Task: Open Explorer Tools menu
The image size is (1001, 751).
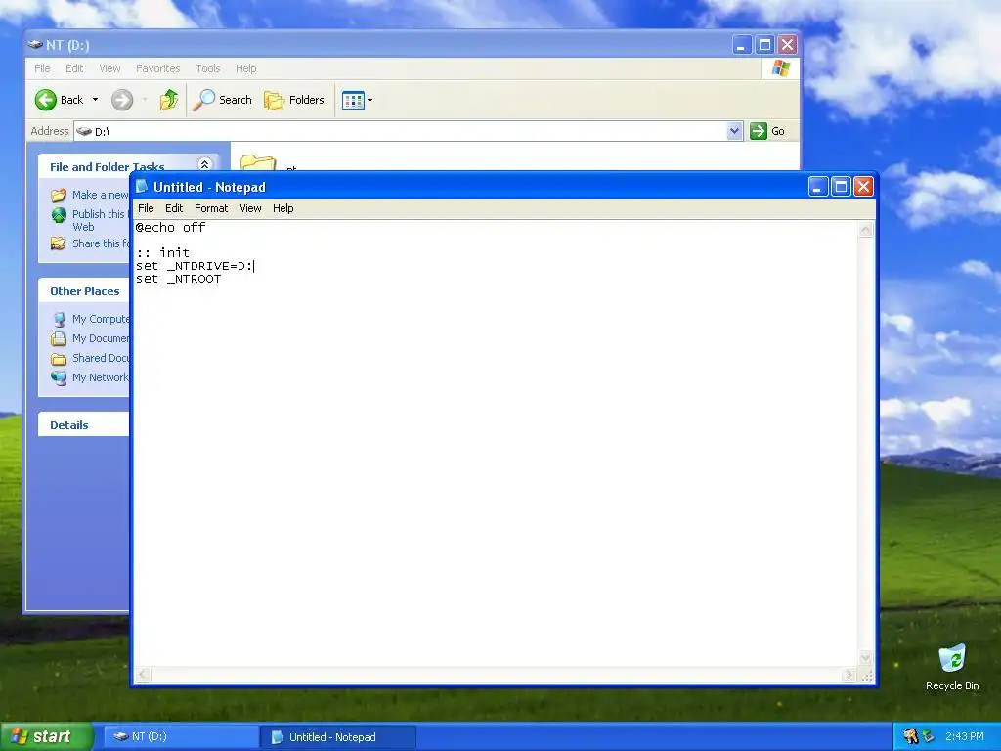Action: pyautogui.click(x=207, y=68)
